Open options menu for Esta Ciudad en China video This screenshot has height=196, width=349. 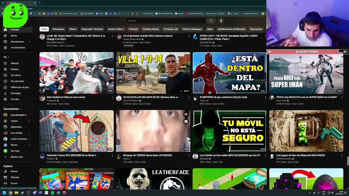[x=112, y=97]
